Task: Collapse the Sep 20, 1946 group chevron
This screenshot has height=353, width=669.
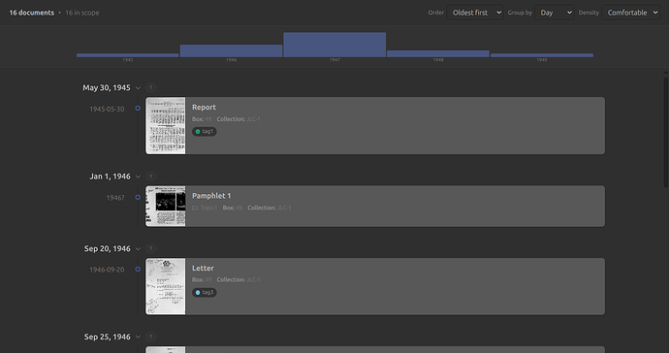Action: click(138, 248)
